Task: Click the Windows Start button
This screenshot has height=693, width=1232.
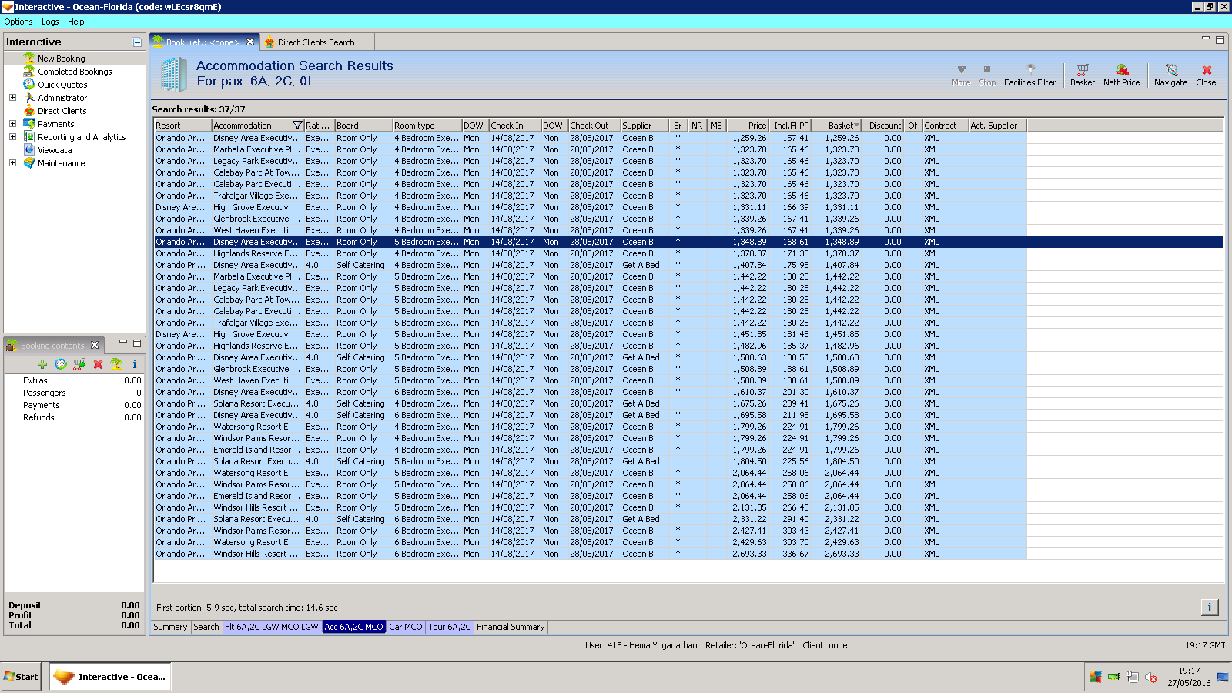Action: [x=21, y=677]
